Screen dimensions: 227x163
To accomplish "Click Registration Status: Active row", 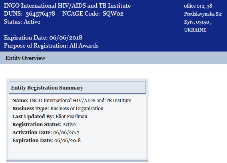I will [x=44, y=124].
